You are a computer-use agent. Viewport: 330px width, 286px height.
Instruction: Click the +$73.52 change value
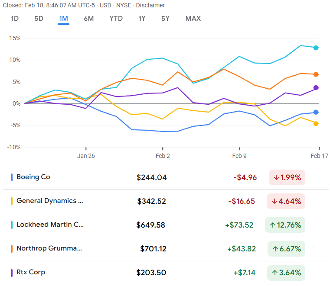[239, 225]
